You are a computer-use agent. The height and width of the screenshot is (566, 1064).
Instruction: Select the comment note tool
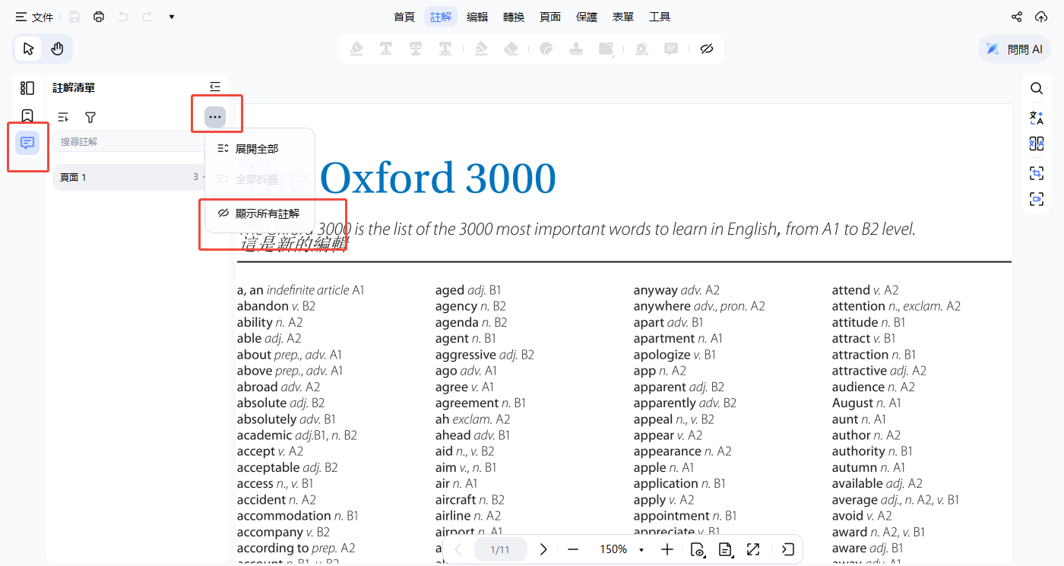(671, 49)
